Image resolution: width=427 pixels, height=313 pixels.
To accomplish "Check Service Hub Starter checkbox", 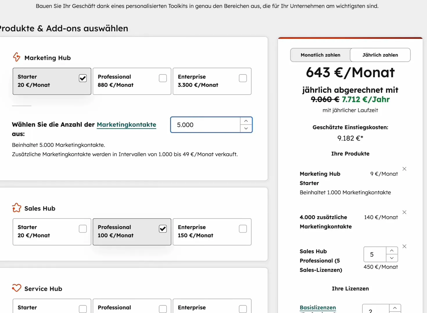I will coord(83,309).
